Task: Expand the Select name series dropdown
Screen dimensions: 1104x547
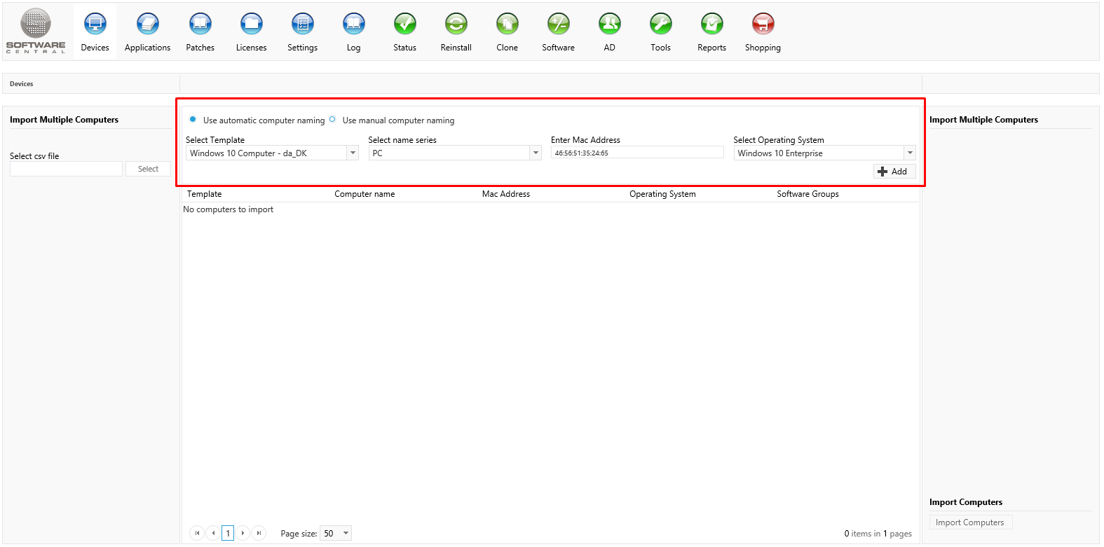Action: click(536, 153)
